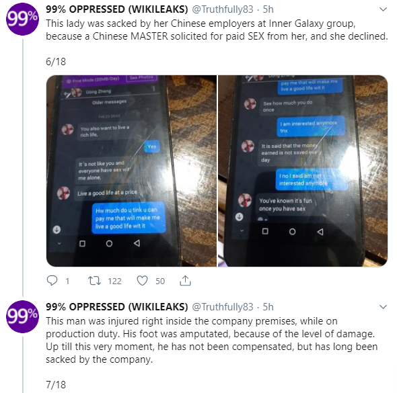Open @Truthfully83 handle on the second tweet
397x393 pixels.
pyautogui.click(x=223, y=307)
